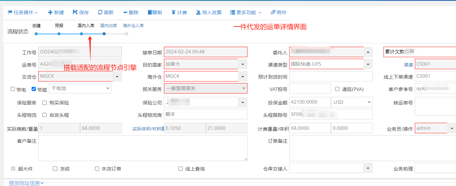Screen dimensions: 456x186
Task: Click the 计费 toolbar label
Action: (182, 13)
